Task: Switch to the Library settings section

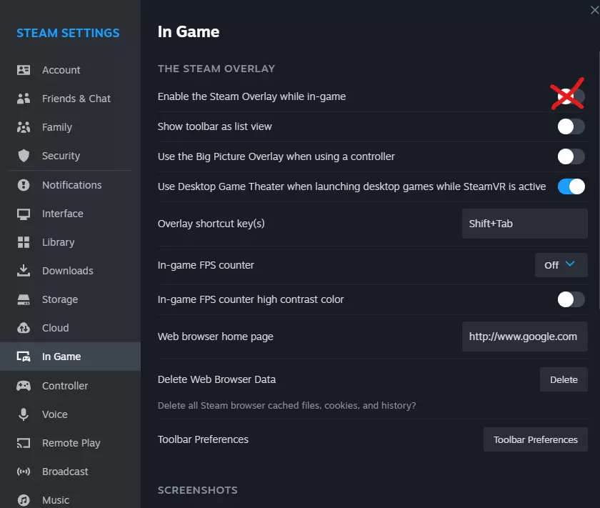Action: (58, 242)
